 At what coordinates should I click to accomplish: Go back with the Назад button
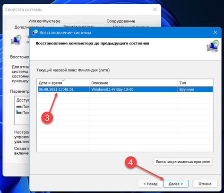(x=150, y=184)
